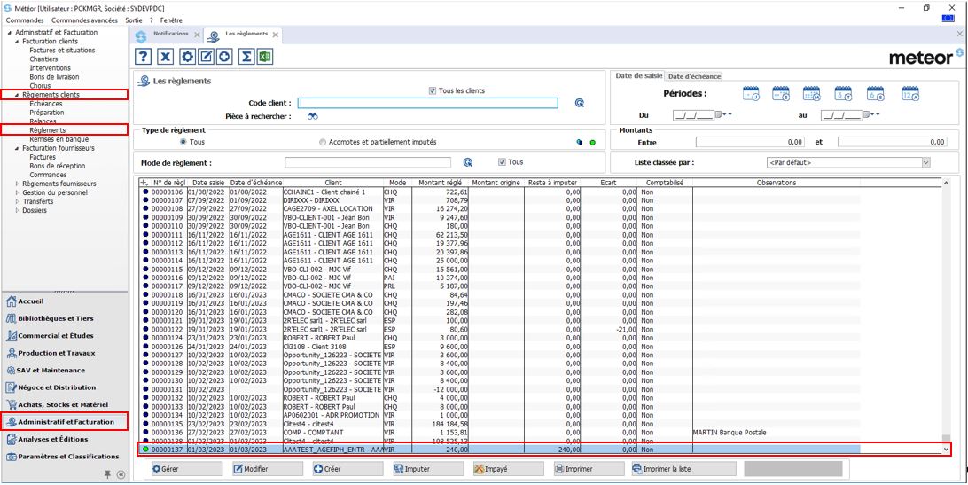
Task: Open the help question mark toolbar icon
Action: (x=143, y=57)
